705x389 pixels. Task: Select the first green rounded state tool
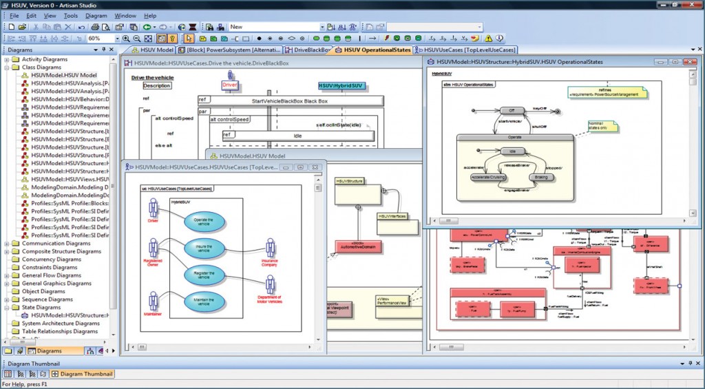(x=316, y=39)
